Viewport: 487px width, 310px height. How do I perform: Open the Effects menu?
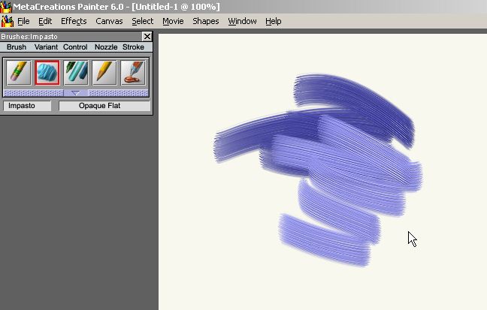[74, 21]
